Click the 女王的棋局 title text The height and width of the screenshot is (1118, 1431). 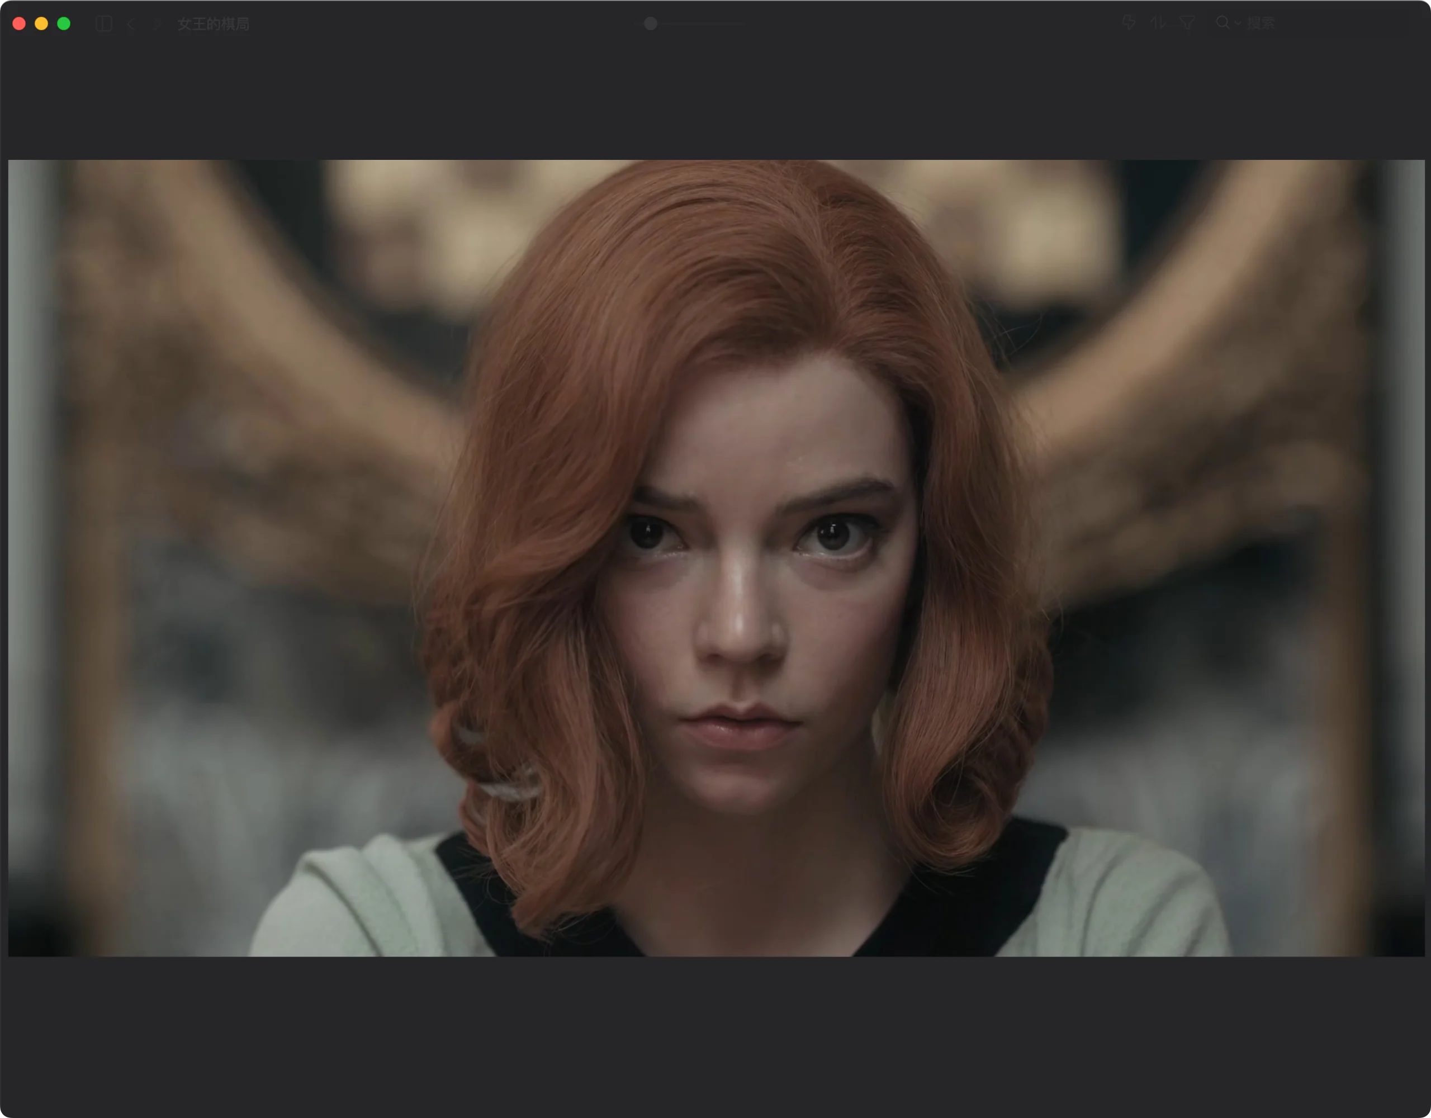214,24
